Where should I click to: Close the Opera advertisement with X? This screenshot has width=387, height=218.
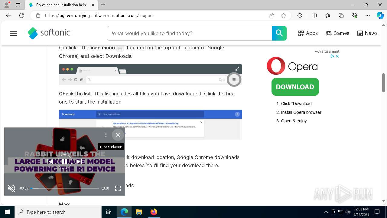point(337,56)
